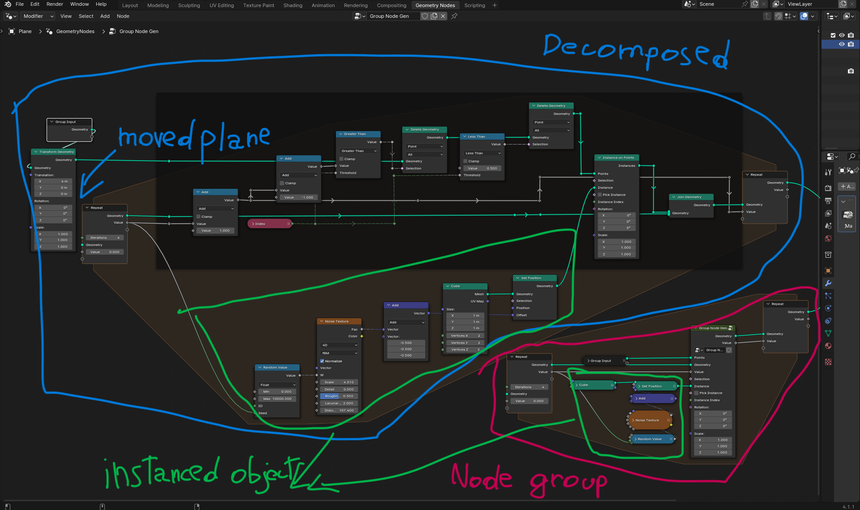860x510 pixels.
Task: Duplicate the Group Node Gen node tree
Action: [x=434, y=16]
